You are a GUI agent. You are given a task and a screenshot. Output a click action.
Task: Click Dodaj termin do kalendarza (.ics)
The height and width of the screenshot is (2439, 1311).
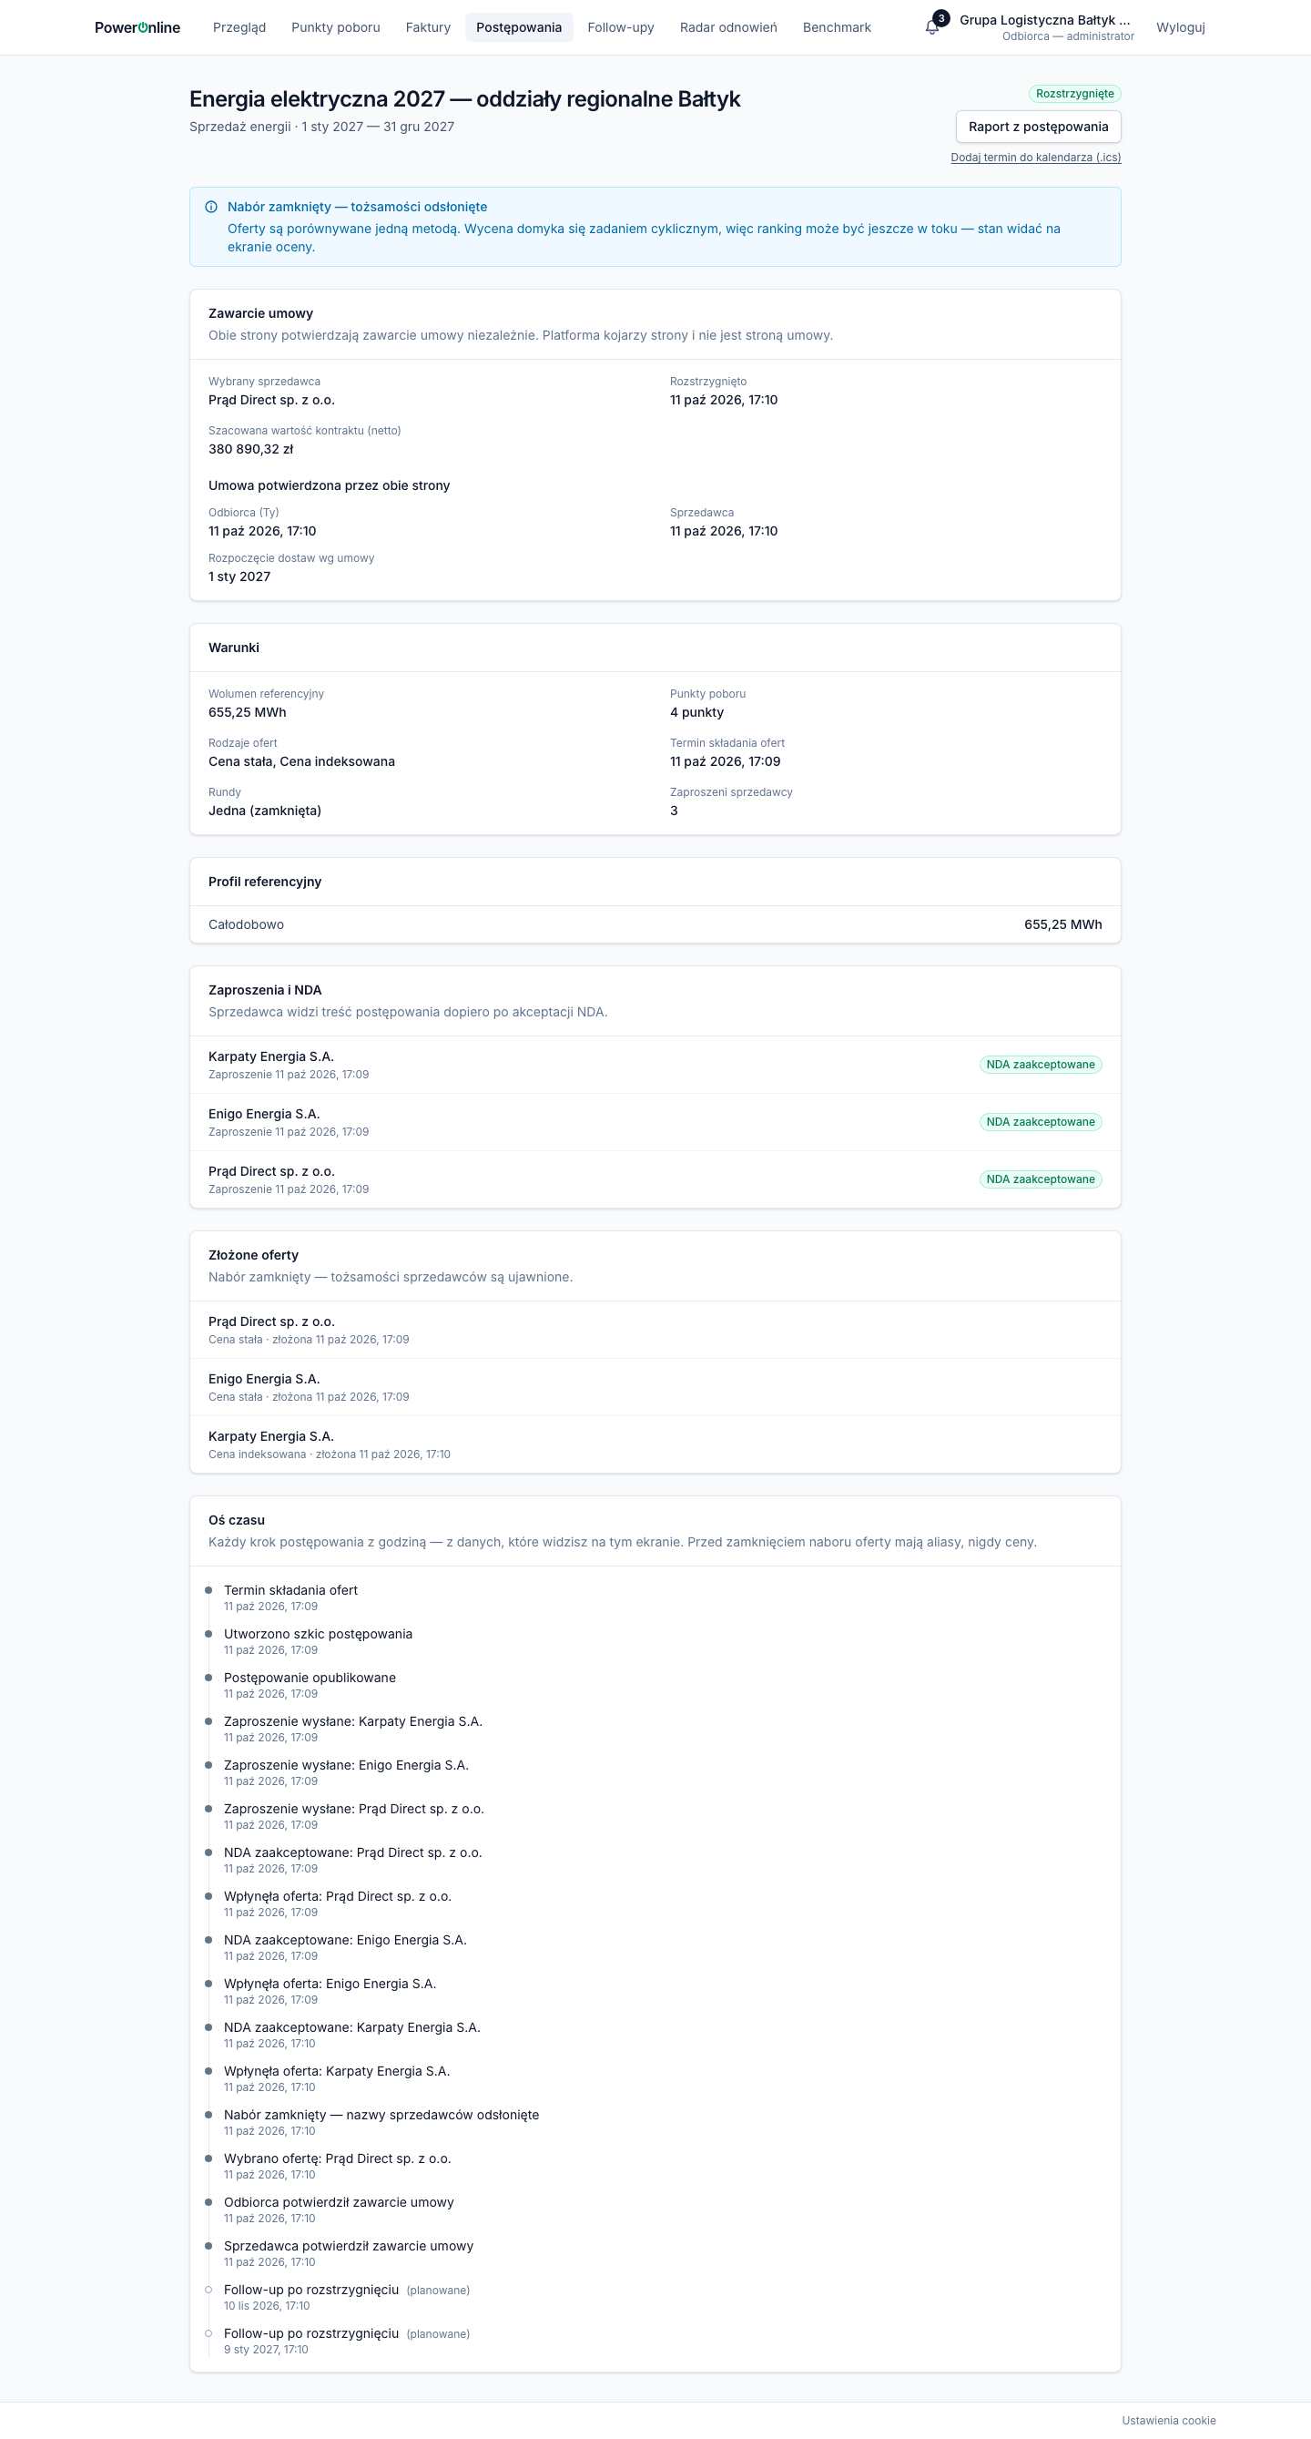[1035, 158]
